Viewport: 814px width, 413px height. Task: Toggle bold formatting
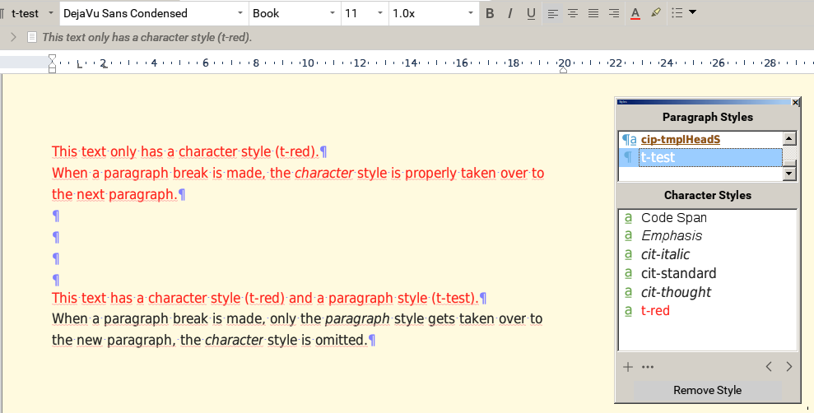(491, 13)
